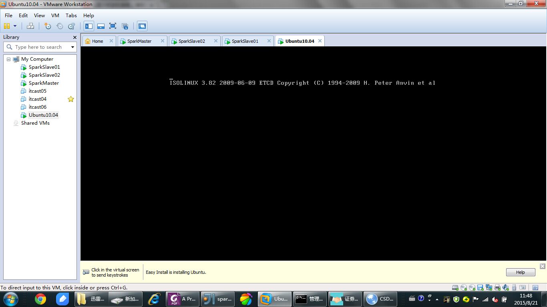Open Internet Explorer from the taskbar

click(154, 299)
